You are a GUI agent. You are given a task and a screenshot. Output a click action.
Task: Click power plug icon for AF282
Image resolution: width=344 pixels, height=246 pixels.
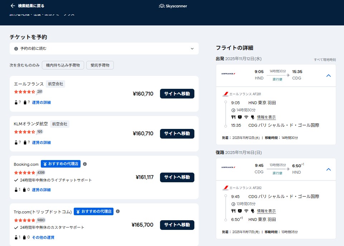click(252, 211)
